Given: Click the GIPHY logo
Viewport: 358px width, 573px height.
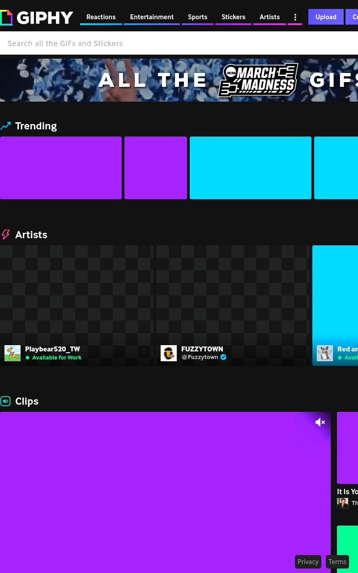Looking at the screenshot, I should (x=37, y=18).
